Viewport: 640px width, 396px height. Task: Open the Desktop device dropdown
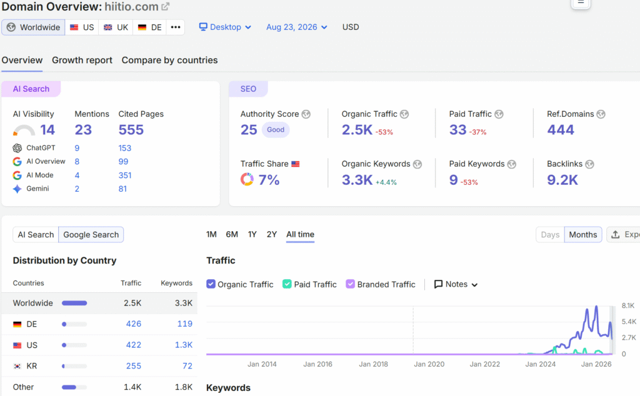(x=225, y=27)
